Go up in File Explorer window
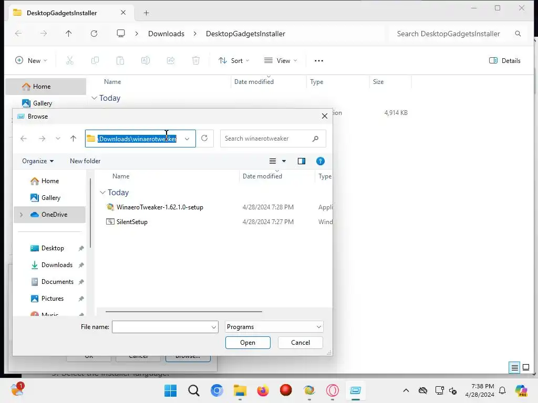Screen dimensions: 538x403 pos(69,34)
